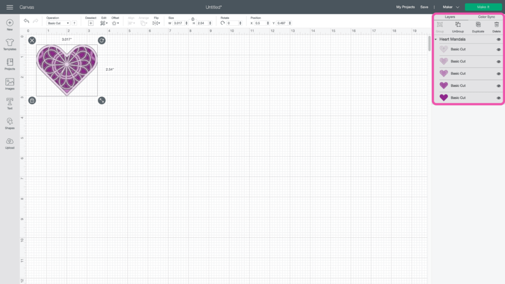This screenshot has width=505, height=284.
Task: Open the Operation Basic Cut dropdown
Action: [x=58, y=23]
